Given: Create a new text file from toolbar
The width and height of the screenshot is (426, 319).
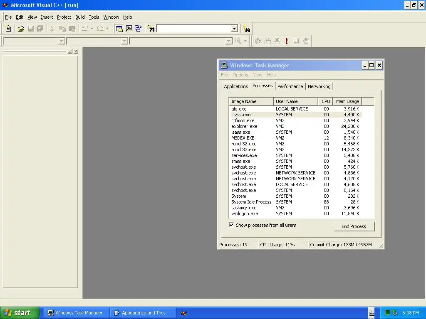Looking at the screenshot, I should tap(8, 29).
